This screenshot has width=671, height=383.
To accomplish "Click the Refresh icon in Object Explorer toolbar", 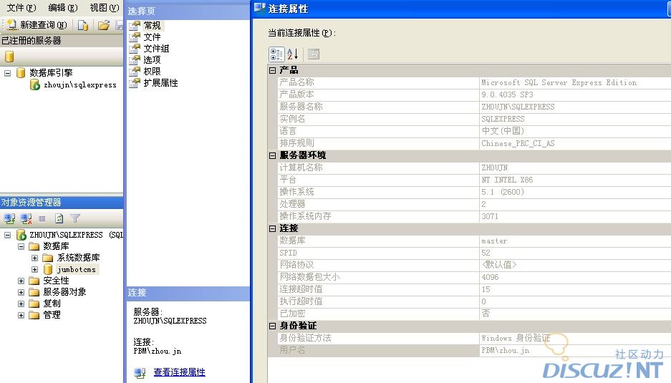I will tap(59, 218).
